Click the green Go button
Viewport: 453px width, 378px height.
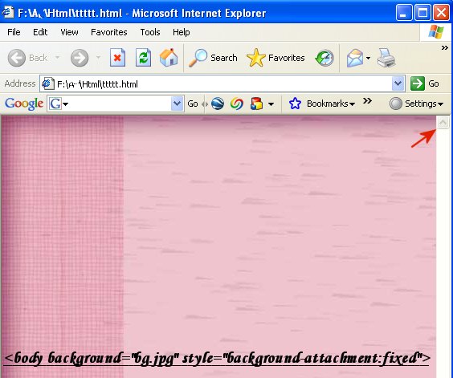(x=425, y=83)
